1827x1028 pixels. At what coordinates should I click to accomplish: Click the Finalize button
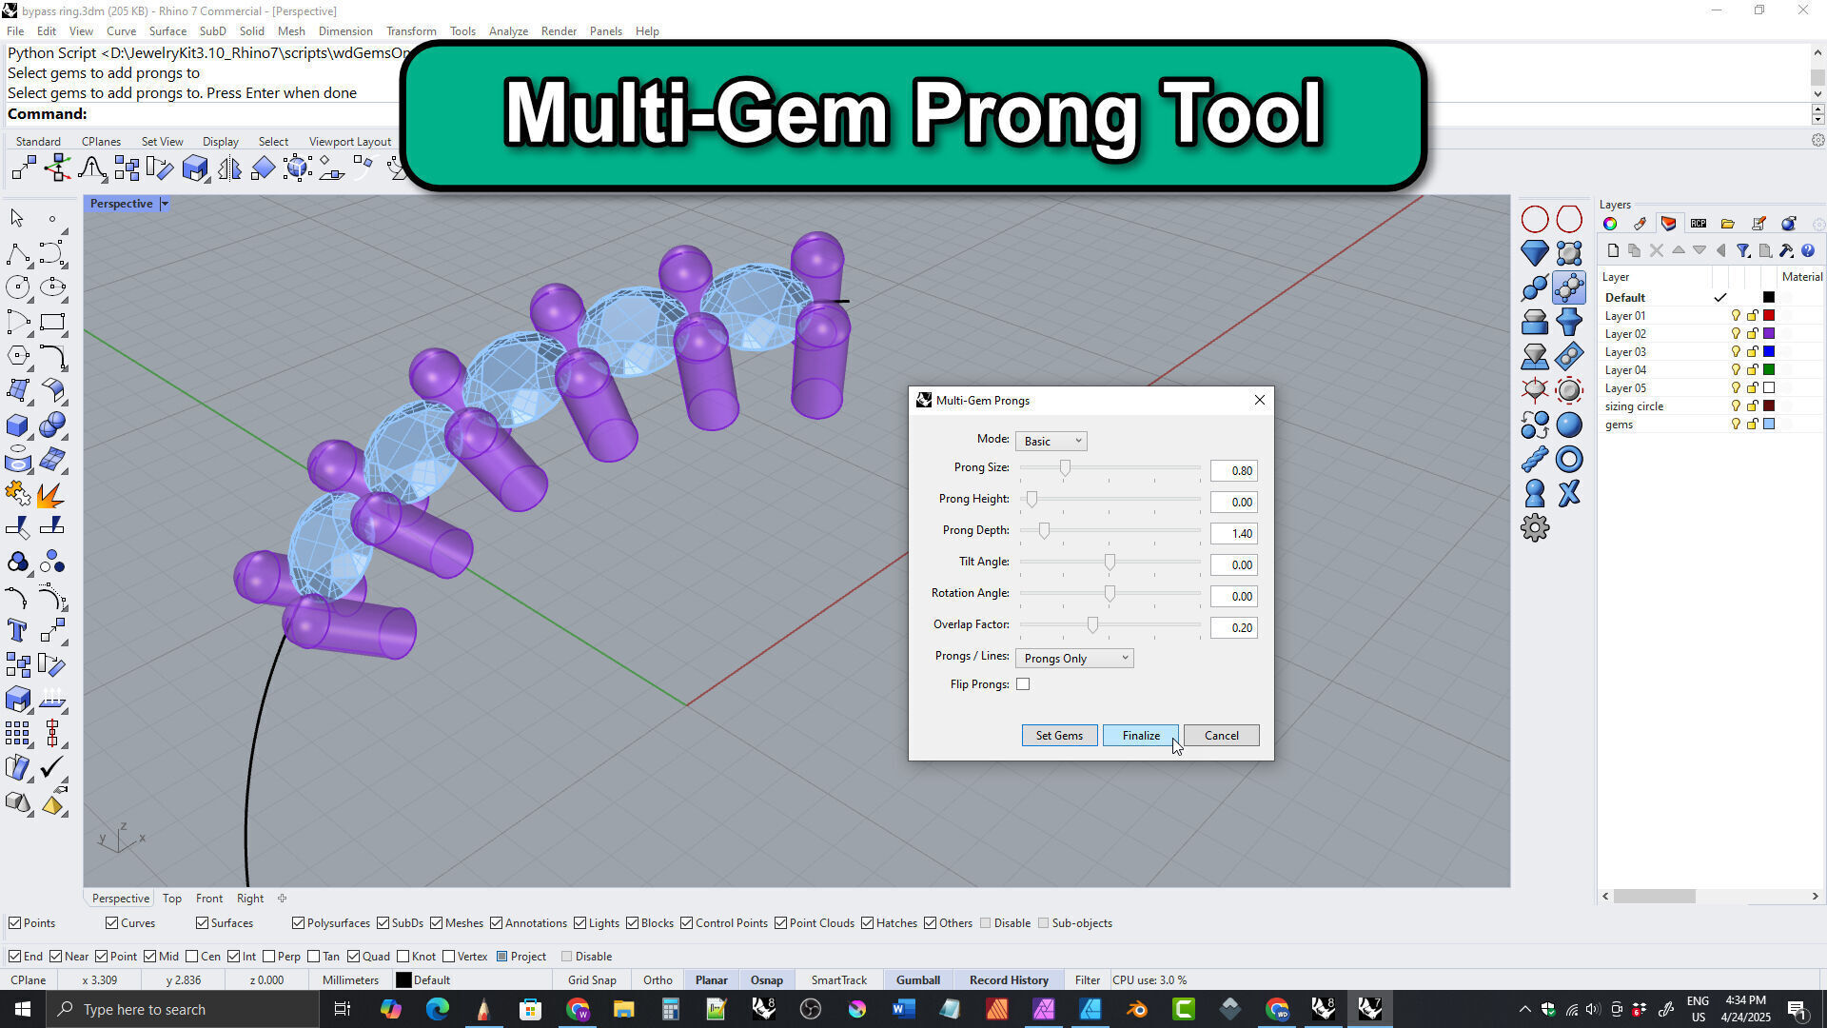1140,736
